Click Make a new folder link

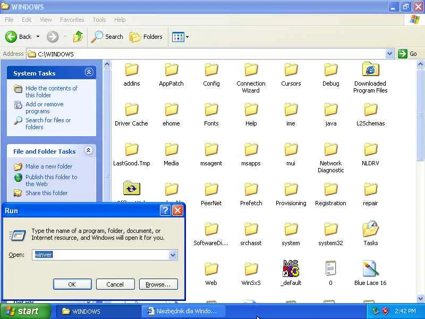[49, 166]
